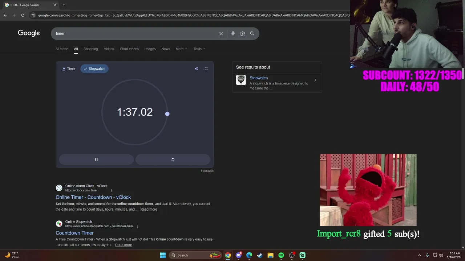Click the Online Stopwatch site favicon
The height and width of the screenshot is (261, 465).
pos(59,224)
